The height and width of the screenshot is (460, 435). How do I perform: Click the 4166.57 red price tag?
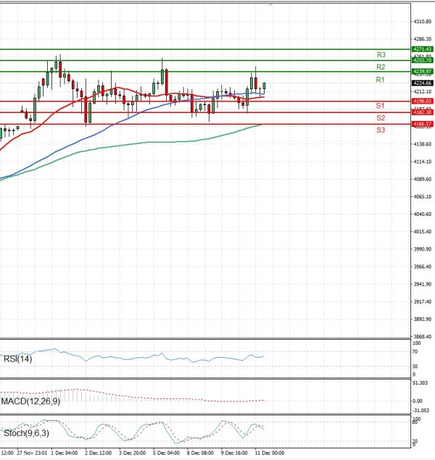[x=422, y=125]
